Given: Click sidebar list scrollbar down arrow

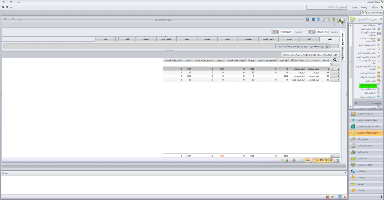Looking at the screenshot, I should coord(351,107).
